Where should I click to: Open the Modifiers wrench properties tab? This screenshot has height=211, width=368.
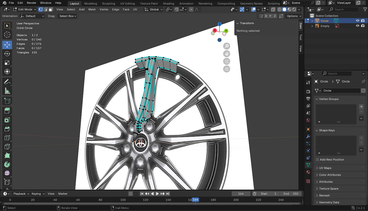(308, 136)
